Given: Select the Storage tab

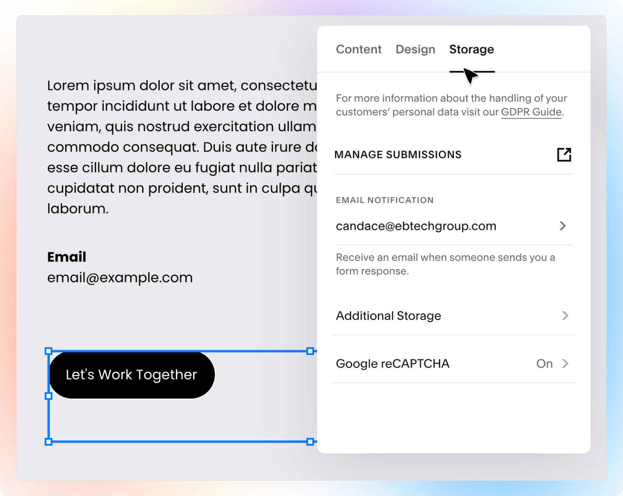Looking at the screenshot, I should pyautogui.click(x=472, y=49).
